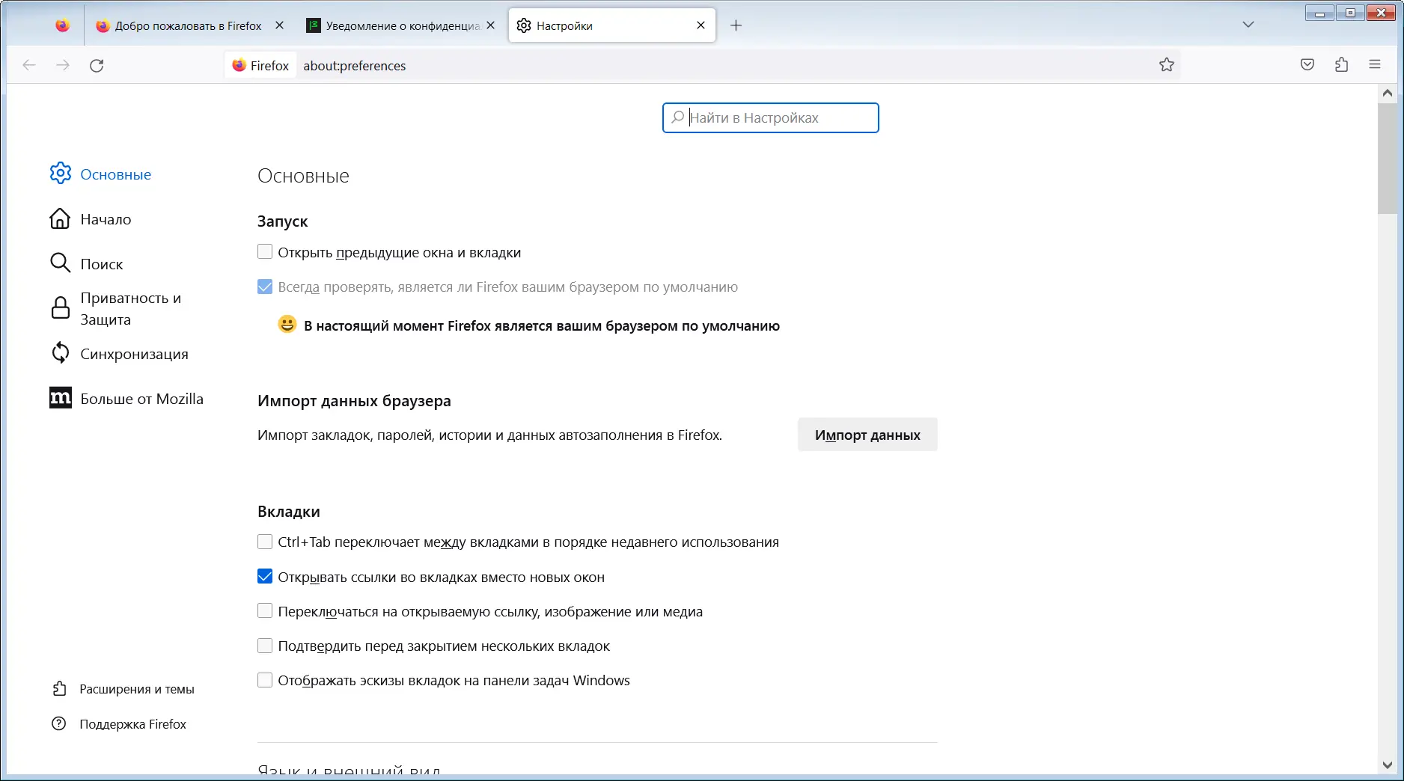Viewport: 1404px width, 781px height.
Task: Click the Расширения и темы puzzle icon
Action: tap(60, 687)
